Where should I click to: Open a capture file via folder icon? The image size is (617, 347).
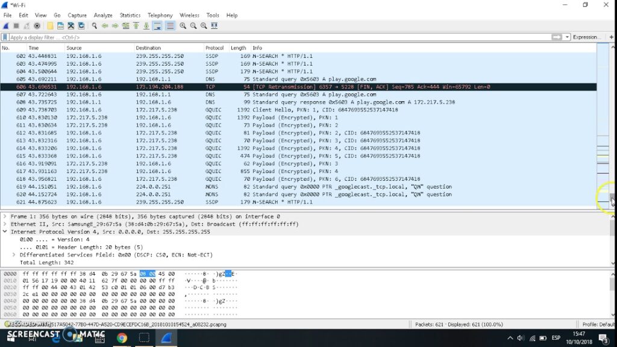tap(50, 26)
